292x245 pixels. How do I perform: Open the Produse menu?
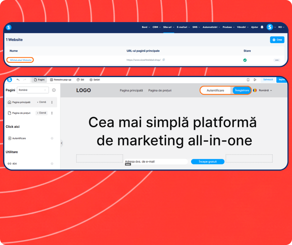point(229,27)
